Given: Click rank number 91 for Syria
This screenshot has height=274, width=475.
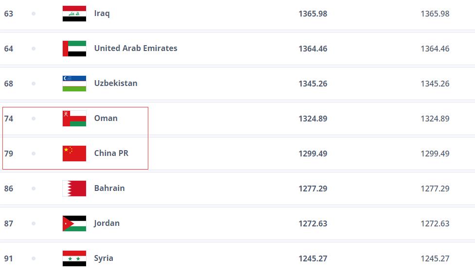Looking at the screenshot, I should click(x=9, y=258).
